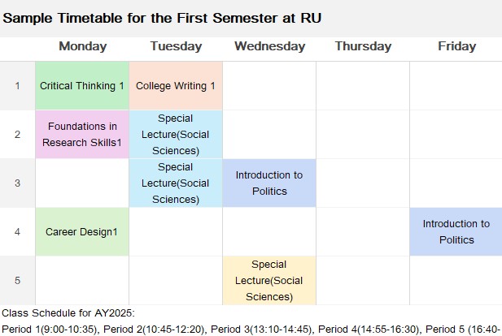The width and height of the screenshot is (502, 336).
Task: Click Introduction to Politics on Wednesday
Action: pyautogui.click(x=269, y=183)
